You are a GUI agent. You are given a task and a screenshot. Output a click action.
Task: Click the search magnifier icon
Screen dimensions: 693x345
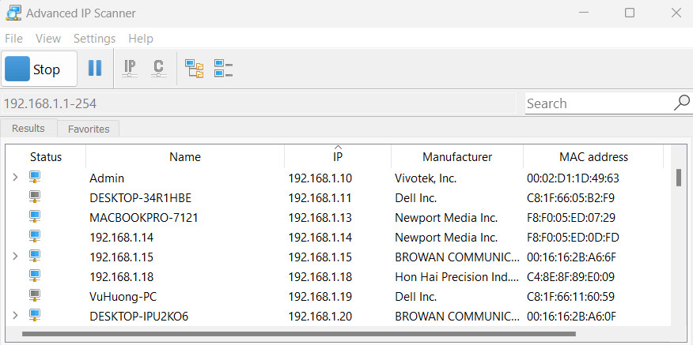tap(681, 103)
